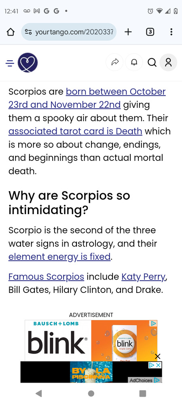Share the article using arrow icon
Image resolution: width=182 pixels, height=404 pixels.
115,62
